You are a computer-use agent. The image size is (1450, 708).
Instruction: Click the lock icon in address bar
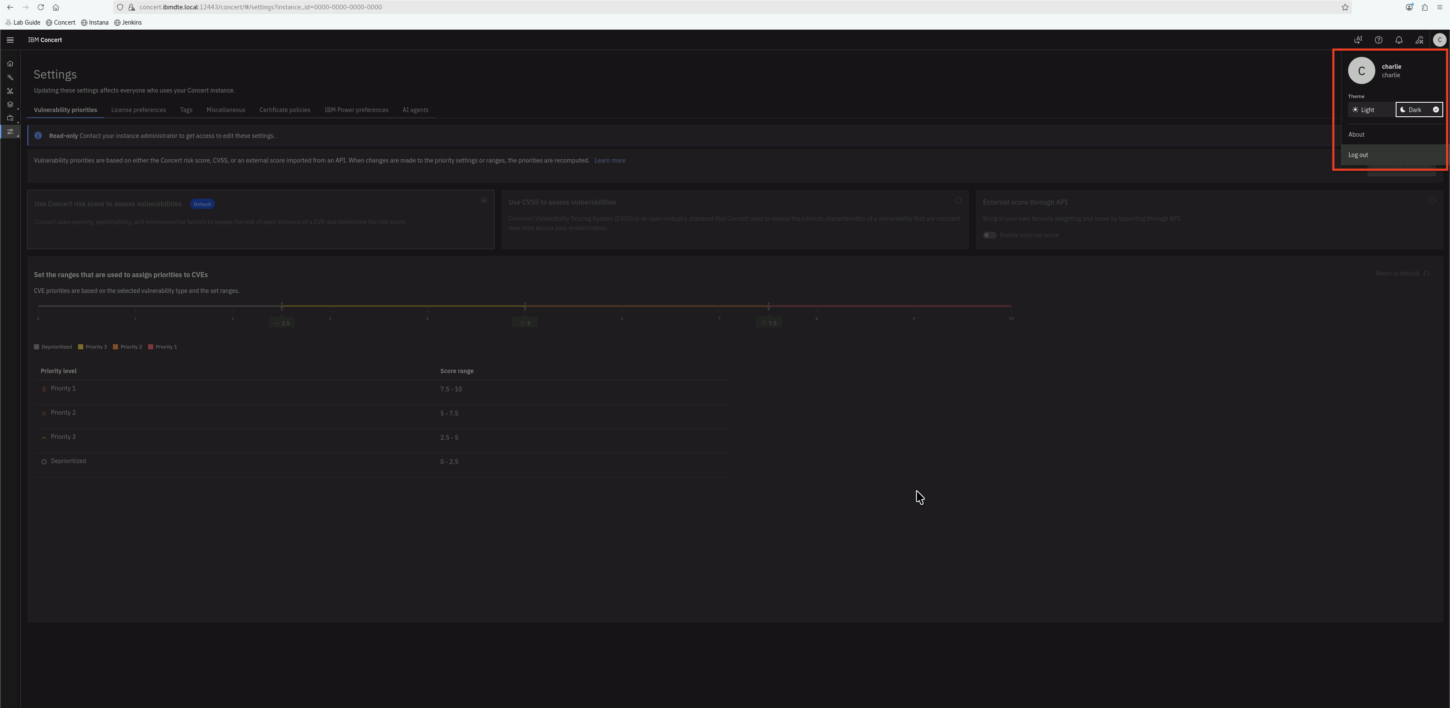tap(131, 7)
